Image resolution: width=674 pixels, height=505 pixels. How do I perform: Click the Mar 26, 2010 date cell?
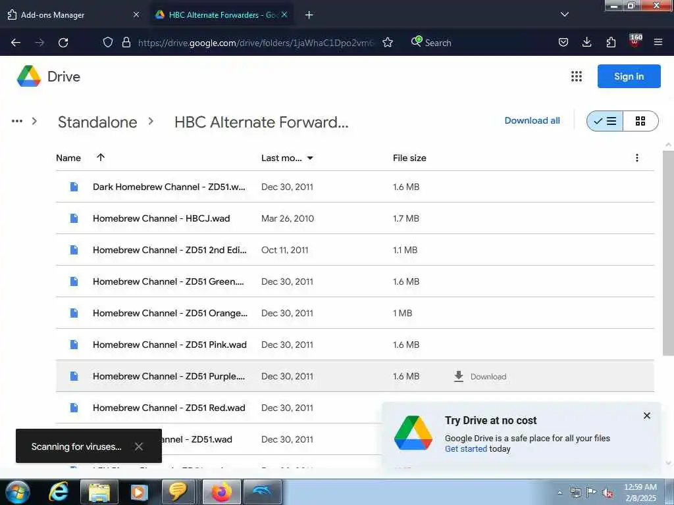click(x=288, y=218)
